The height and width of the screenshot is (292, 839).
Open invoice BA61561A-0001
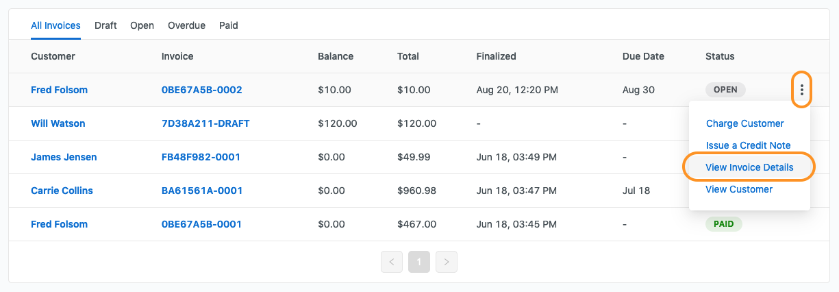pos(201,191)
